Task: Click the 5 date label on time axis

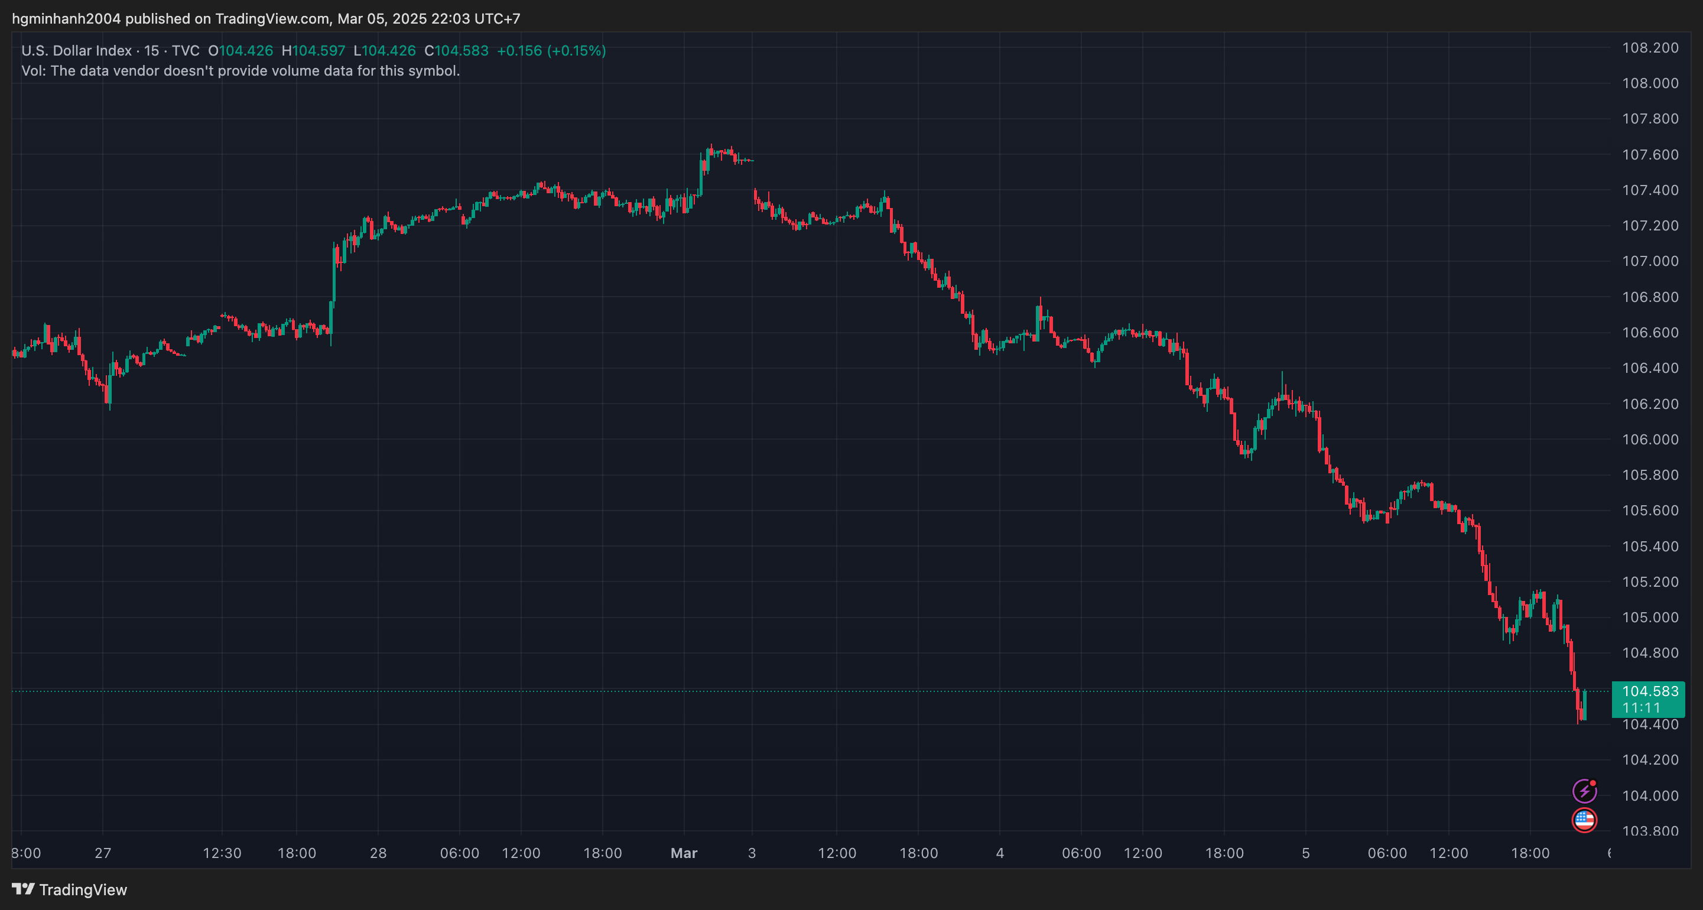Action: (x=1306, y=853)
